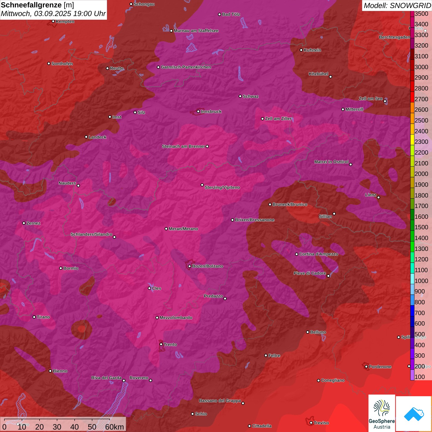Select the Bormio town label
432x432 pixels.
coord(71,268)
